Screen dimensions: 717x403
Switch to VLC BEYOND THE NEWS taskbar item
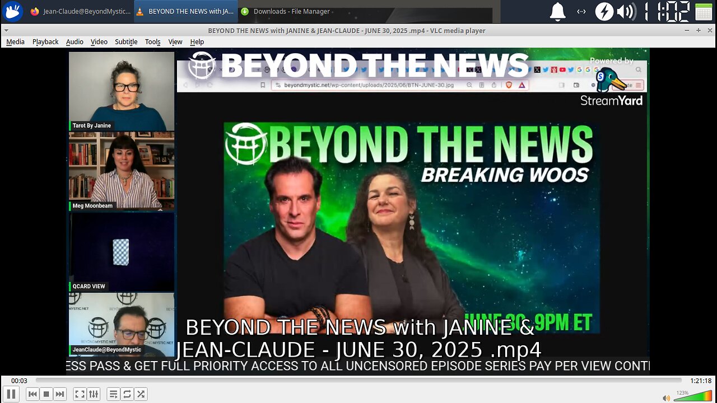(x=185, y=11)
